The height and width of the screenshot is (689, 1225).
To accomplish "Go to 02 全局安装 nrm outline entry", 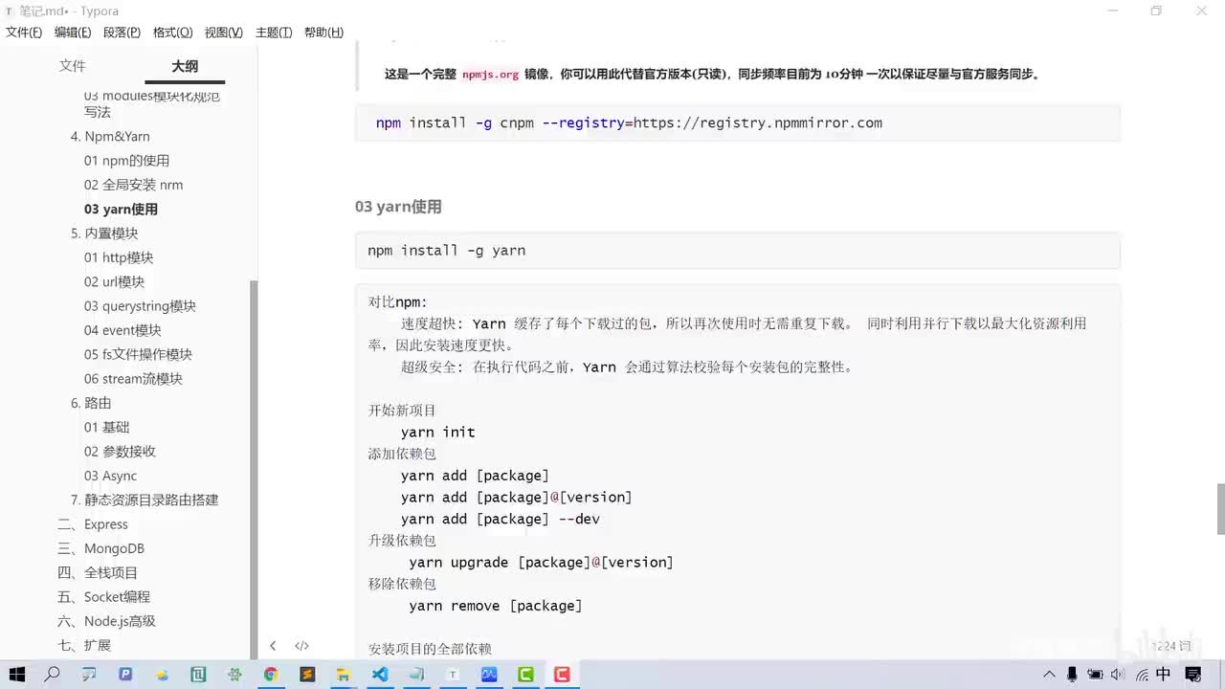I will tap(133, 185).
